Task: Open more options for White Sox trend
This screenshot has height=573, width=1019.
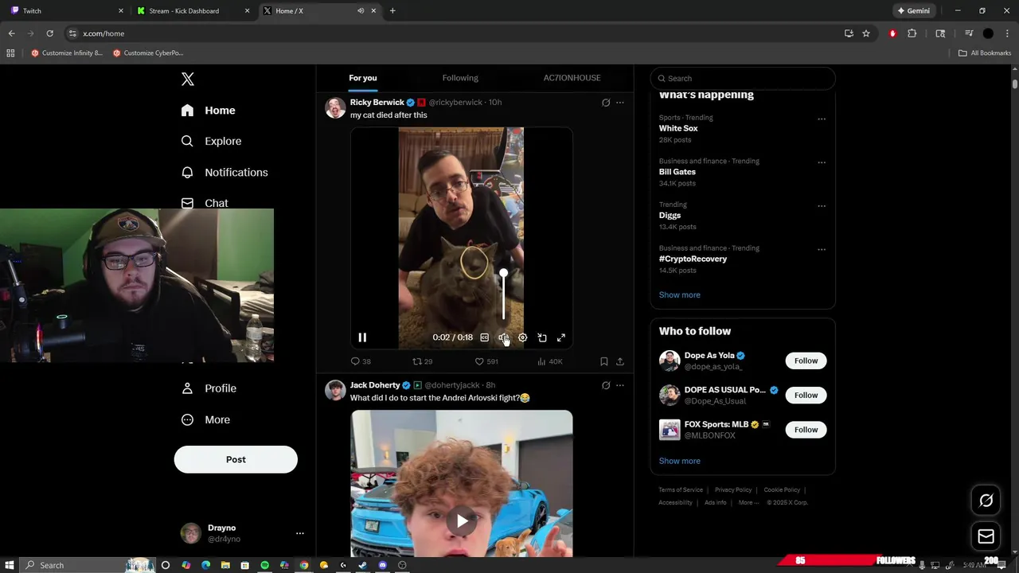Action: pyautogui.click(x=822, y=119)
